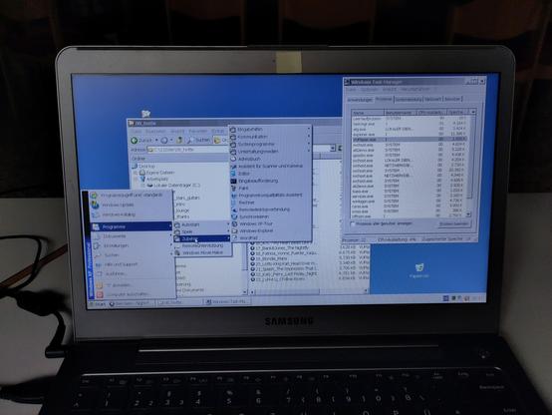Open Programmkompatibilitäts-Assistent entry
This screenshot has height=415, width=552.
270,195
